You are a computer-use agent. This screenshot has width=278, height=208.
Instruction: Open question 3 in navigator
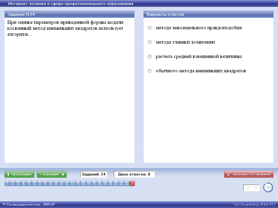tap(18, 184)
